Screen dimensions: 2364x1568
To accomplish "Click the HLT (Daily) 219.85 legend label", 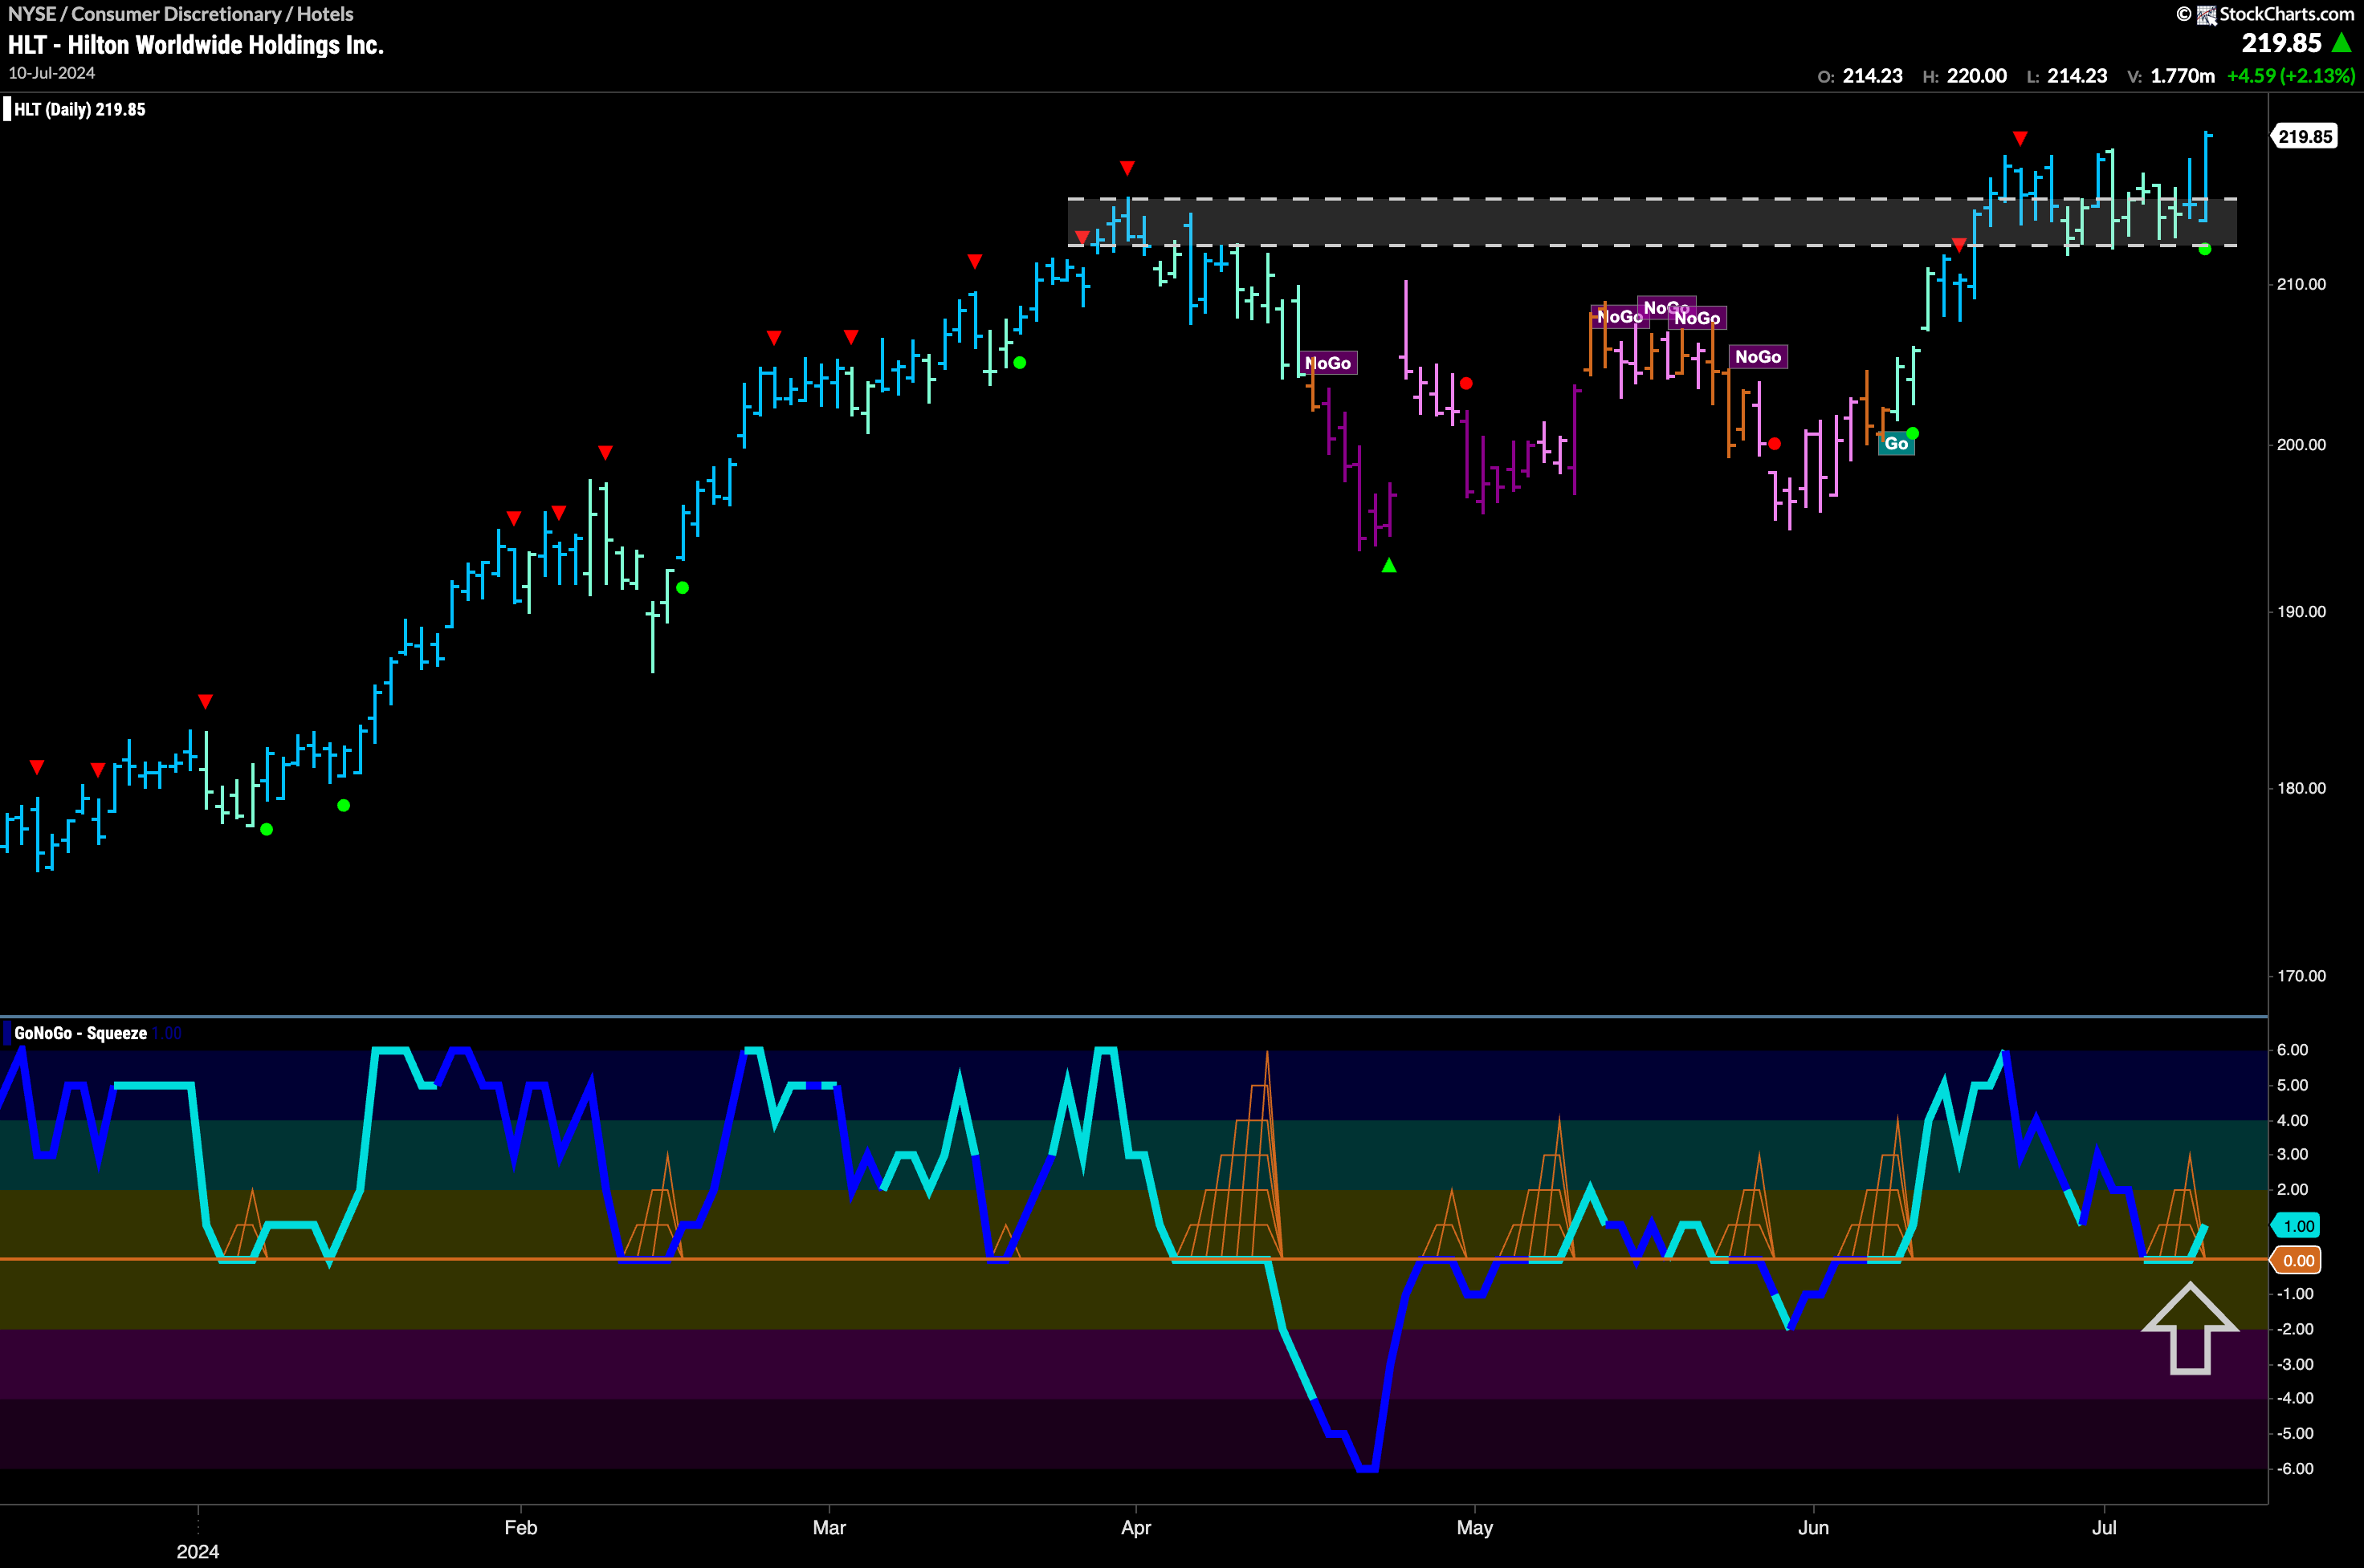I will coord(80,110).
